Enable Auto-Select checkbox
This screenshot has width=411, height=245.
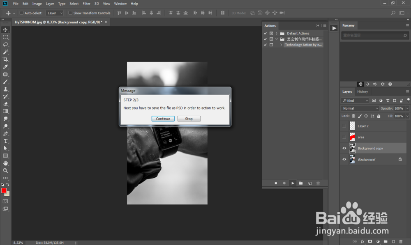click(21, 13)
